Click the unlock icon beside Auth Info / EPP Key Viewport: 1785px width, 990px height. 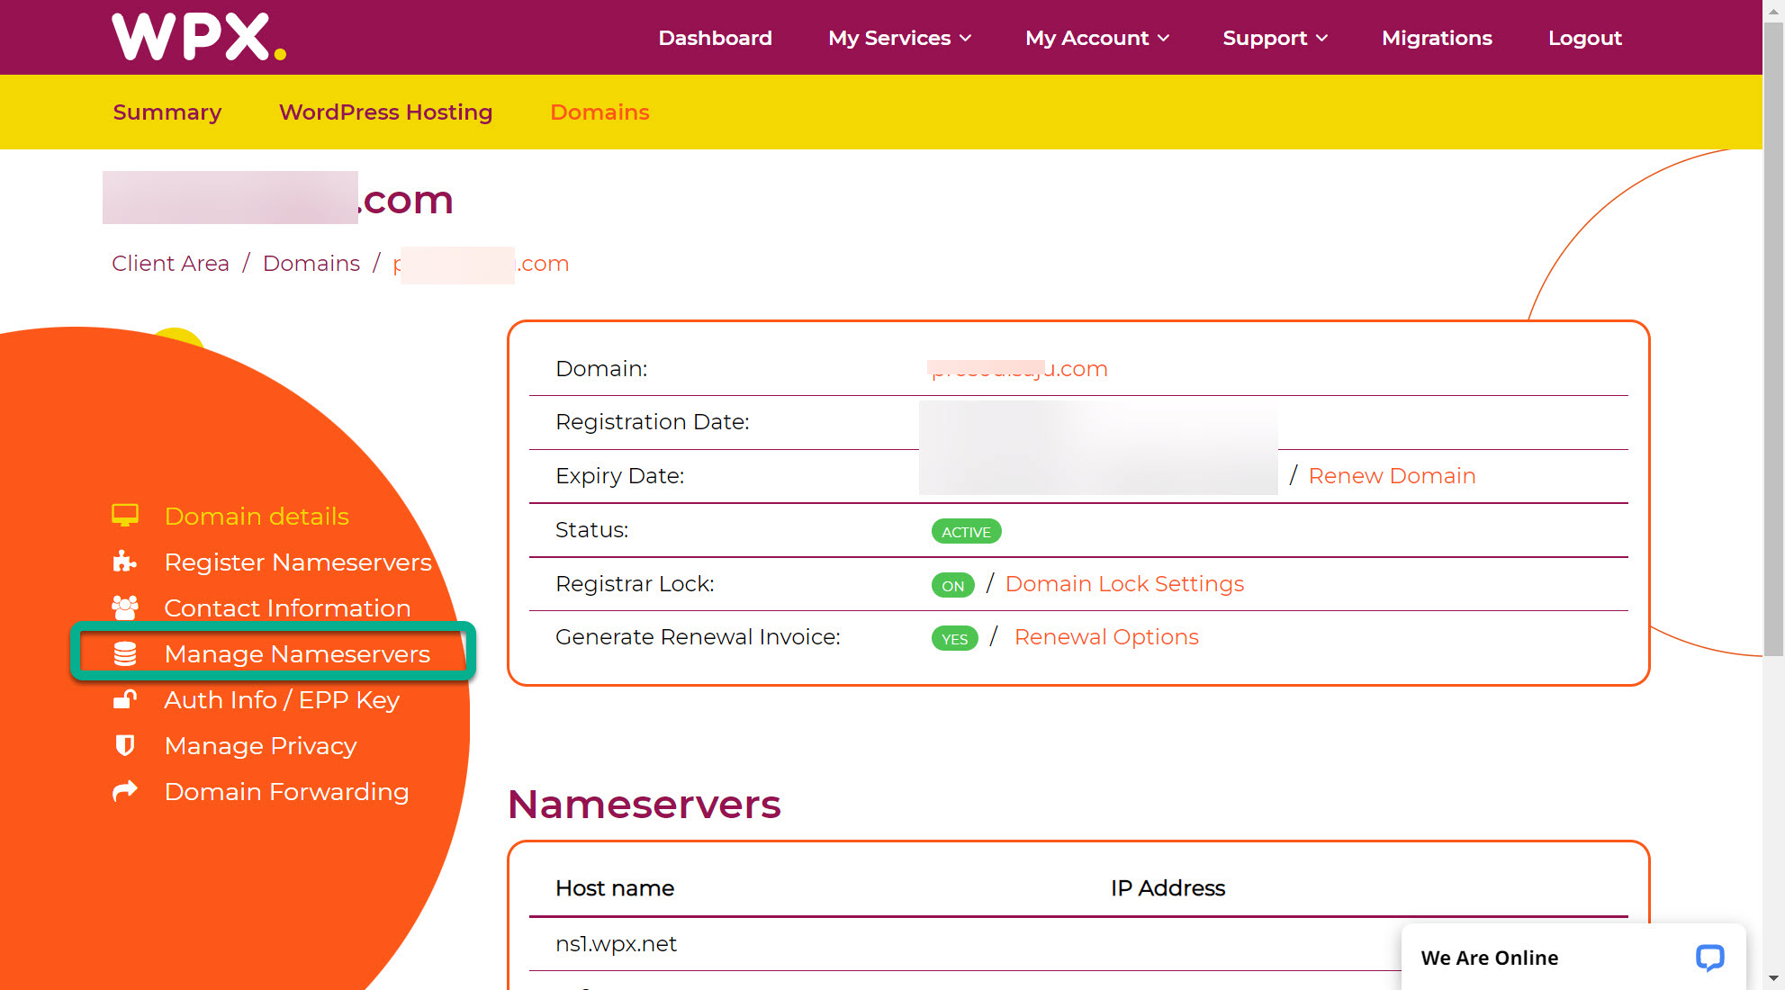pyautogui.click(x=124, y=699)
